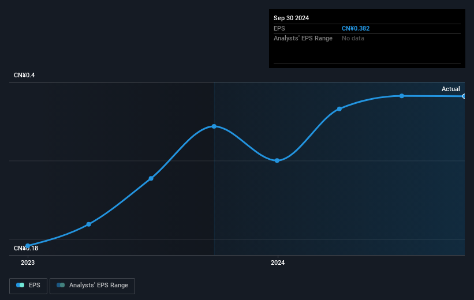Click the 'Analysts' EPS Range' tooltip row label
The image size is (474, 300).
click(303, 39)
